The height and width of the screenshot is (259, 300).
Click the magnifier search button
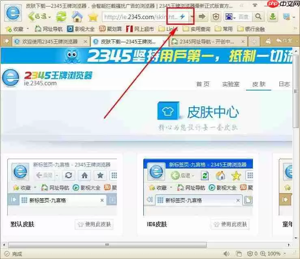(x=258, y=17)
